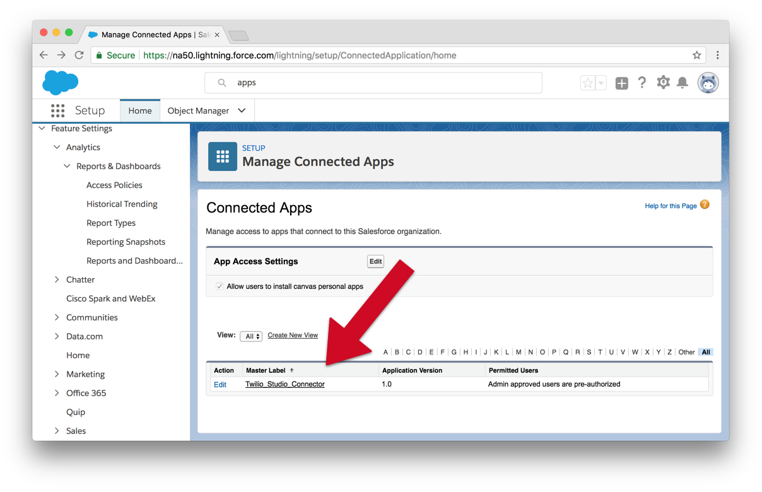Open Reports and Dashboard... sidebar item
The image size is (762, 492).
pyautogui.click(x=134, y=261)
